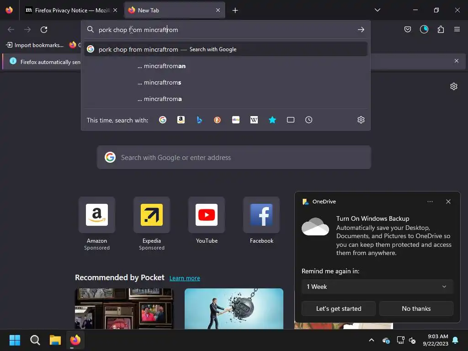
Task: Open File Explorer from the taskbar
Action: coord(55,340)
